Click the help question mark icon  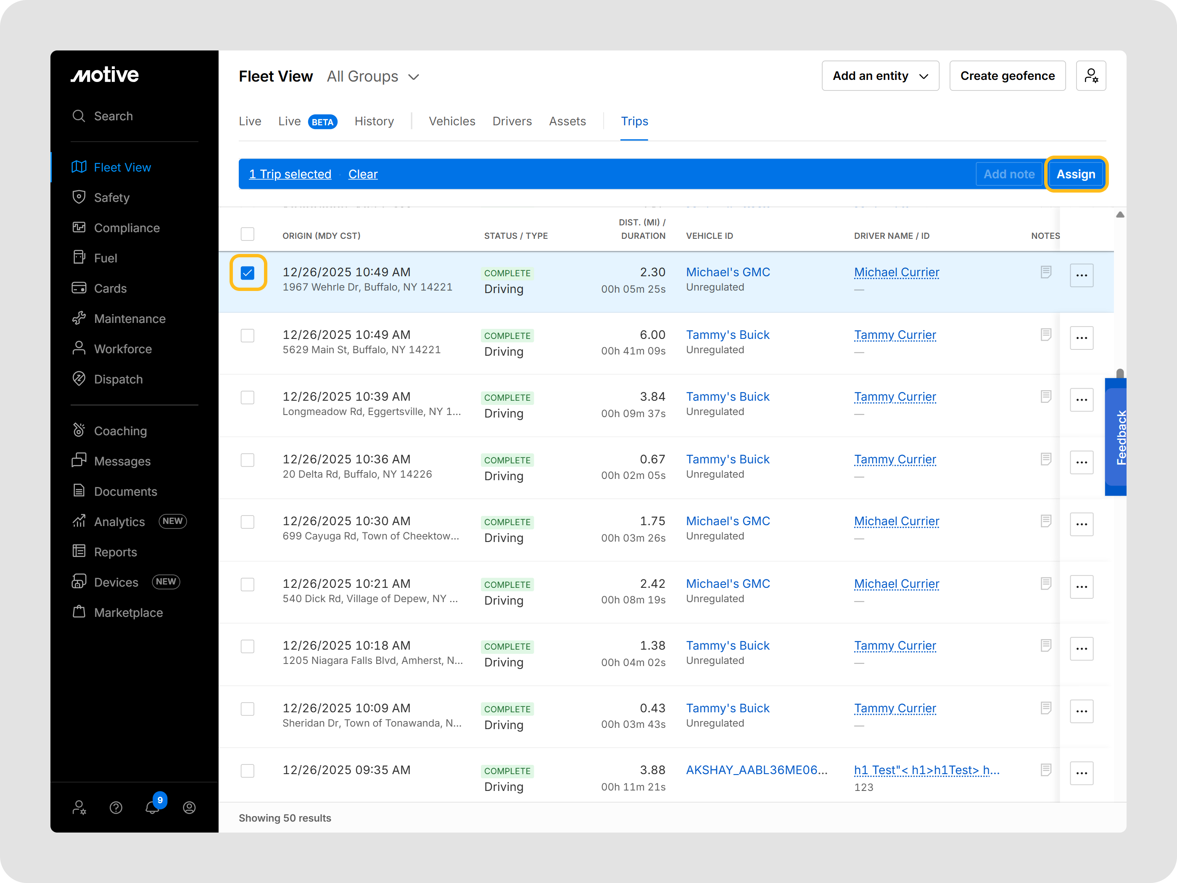(x=116, y=807)
